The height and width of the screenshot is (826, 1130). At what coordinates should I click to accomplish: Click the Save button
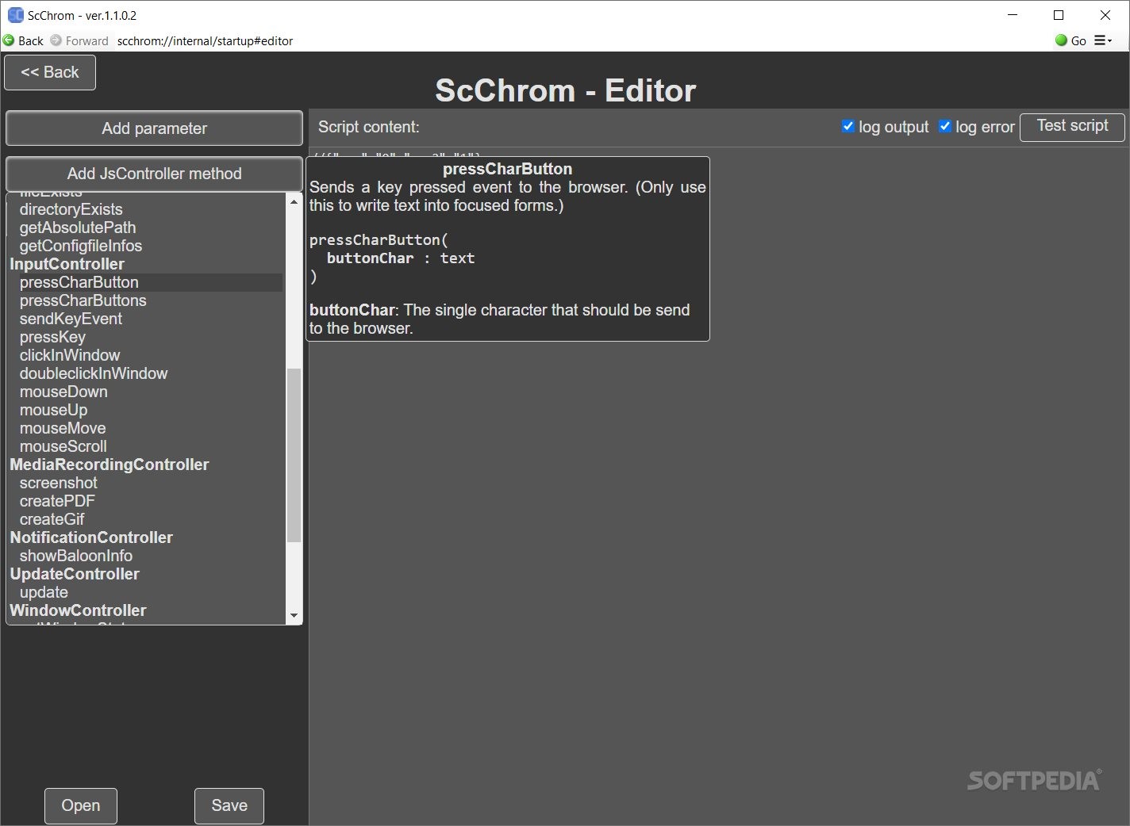click(229, 805)
